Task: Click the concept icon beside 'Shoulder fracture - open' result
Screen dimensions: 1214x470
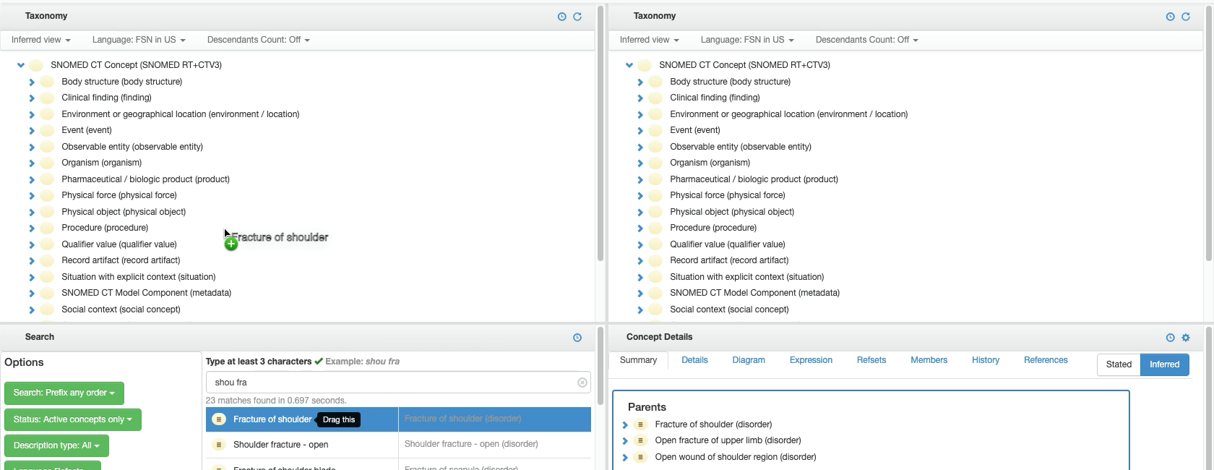Action: pyautogui.click(x=219, y=445)
